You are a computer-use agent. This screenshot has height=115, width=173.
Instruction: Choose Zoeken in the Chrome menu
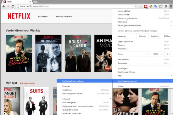point(142,45)
